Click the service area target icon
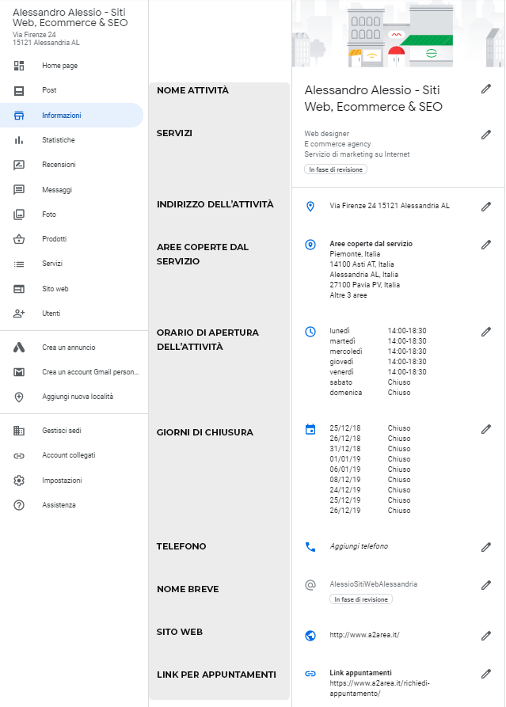Screen dimensions: 506x707 pos(310,245)
